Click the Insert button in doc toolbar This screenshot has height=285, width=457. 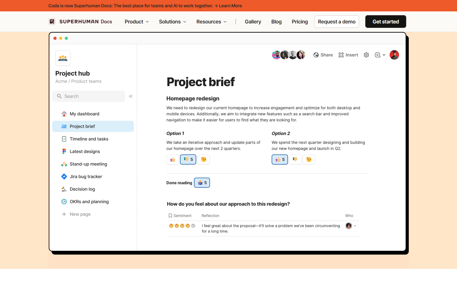[348, 55]
